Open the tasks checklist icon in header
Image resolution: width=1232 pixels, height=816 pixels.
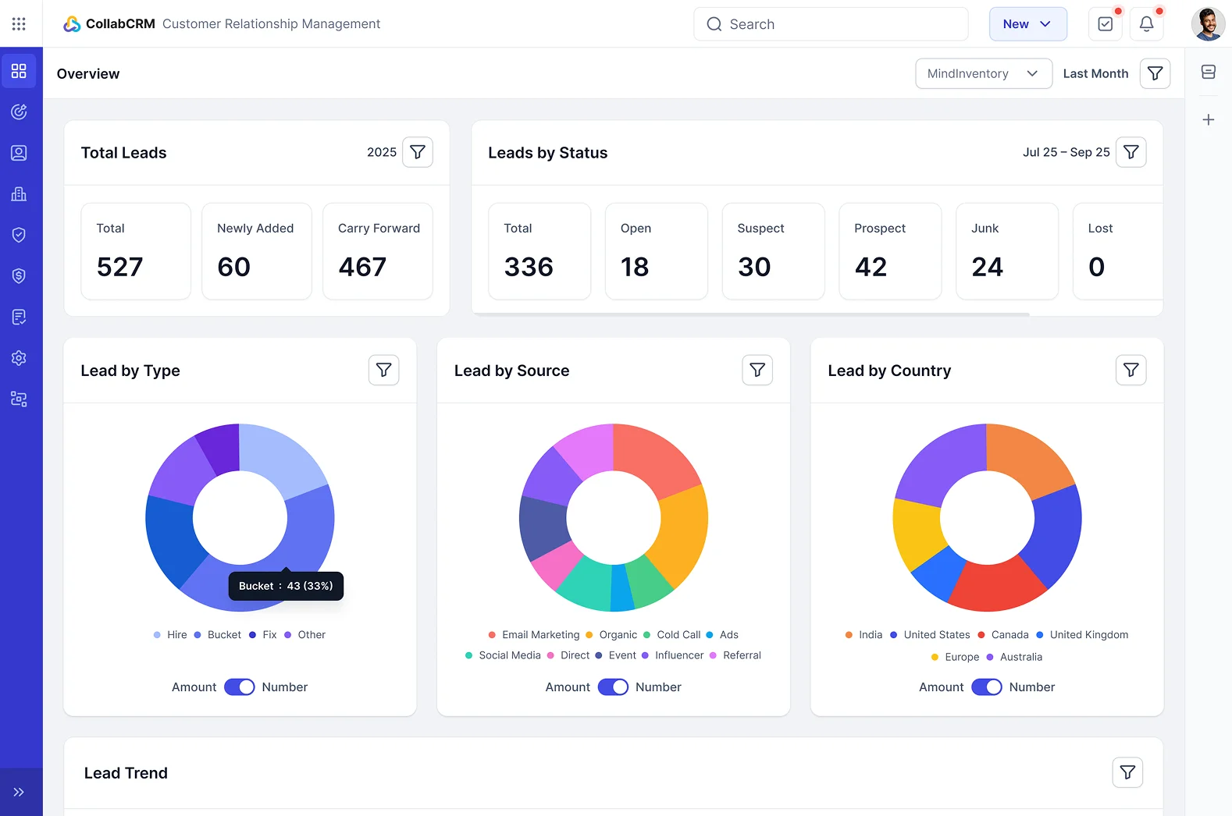[1105, 24]
